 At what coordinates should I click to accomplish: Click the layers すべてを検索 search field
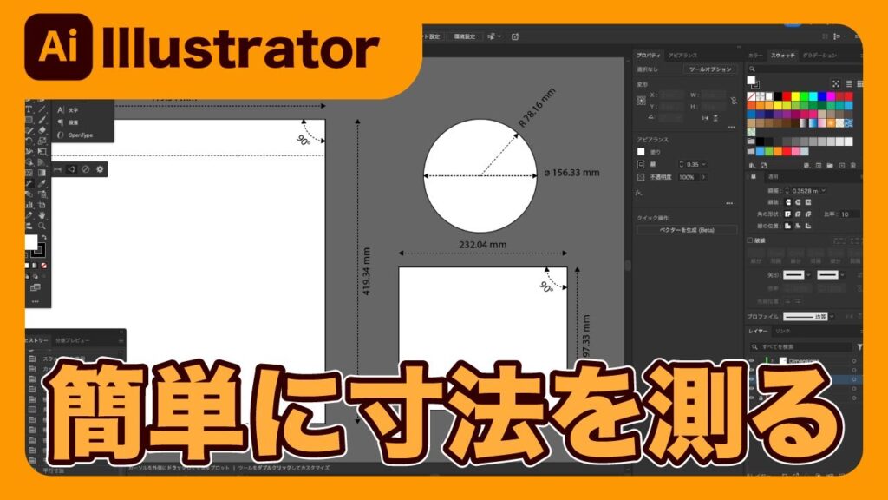[x=800, y=346]
